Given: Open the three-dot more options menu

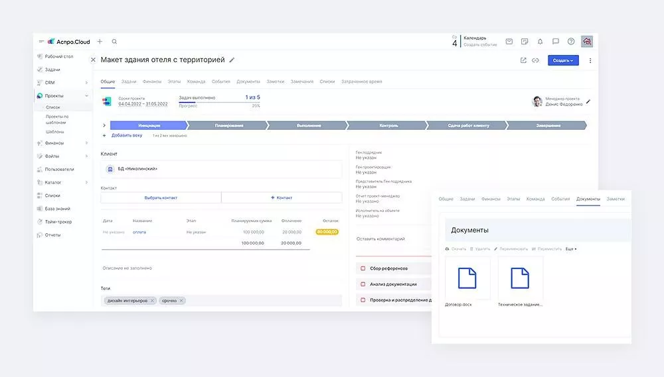Looking at the screenshot, I should pos(590,60).
